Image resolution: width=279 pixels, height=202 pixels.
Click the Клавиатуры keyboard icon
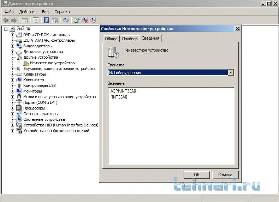(x=19, y=74)
